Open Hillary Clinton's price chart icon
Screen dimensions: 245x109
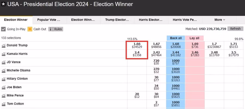[x=4, y=79]
